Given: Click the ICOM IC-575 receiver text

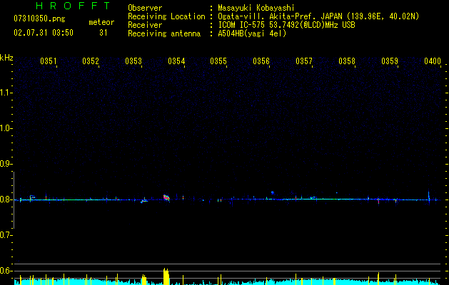Looking at the screenshot, I should pyautogui.click(x=286, y=25).
